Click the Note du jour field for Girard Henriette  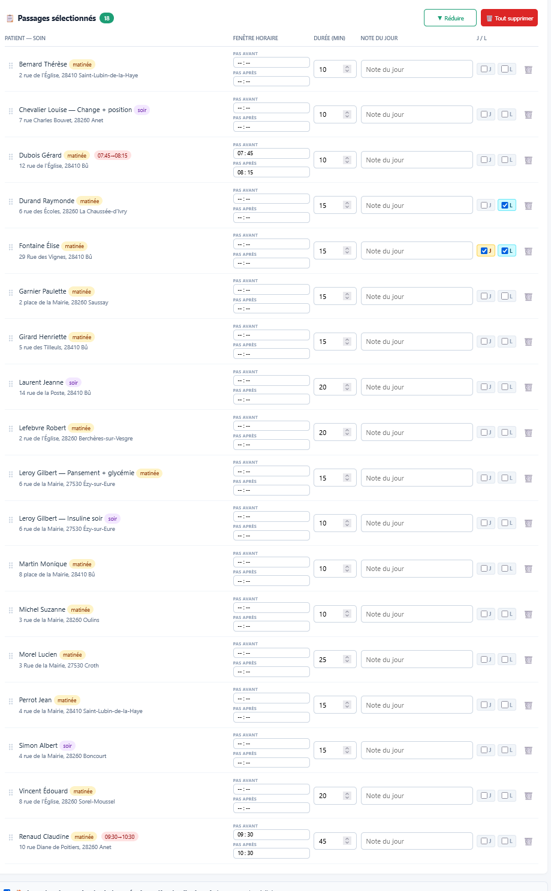click(417, 342)
